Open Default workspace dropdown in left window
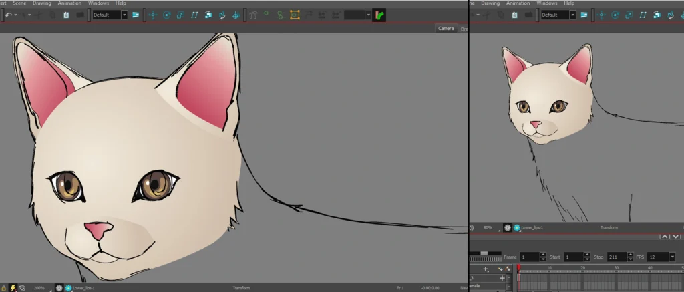 124,15
